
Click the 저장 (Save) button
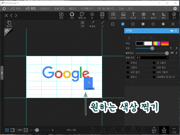(164, 130)
